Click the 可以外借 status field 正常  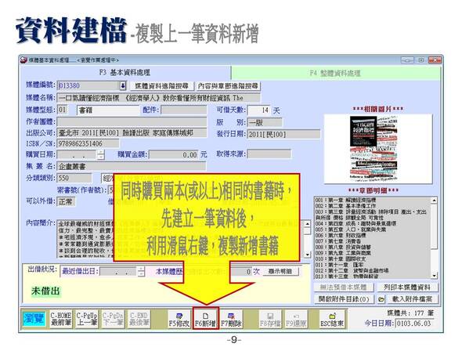click(x=66, y=201)
